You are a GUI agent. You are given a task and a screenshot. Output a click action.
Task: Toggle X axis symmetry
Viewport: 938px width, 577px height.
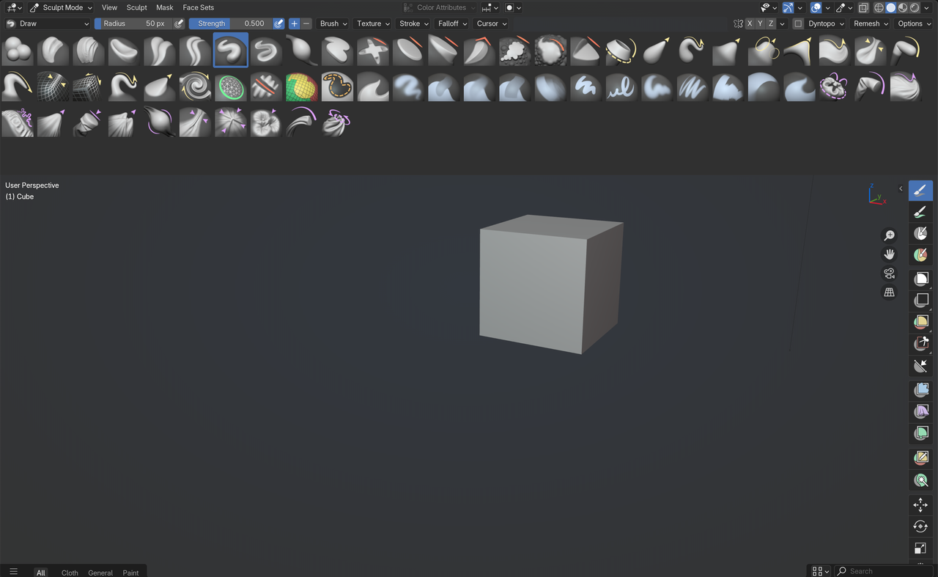(749, 23)
